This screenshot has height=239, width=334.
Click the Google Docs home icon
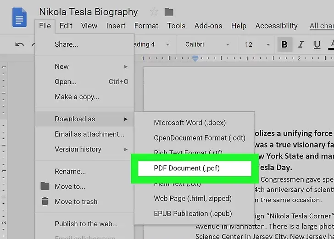pos(19,17)
